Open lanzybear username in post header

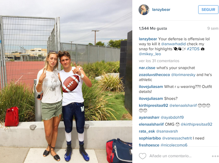tap(161, 10)
